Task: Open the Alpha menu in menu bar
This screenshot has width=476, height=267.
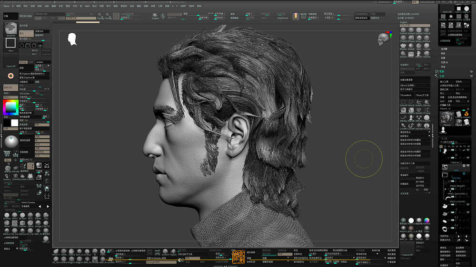Action: 6,6
